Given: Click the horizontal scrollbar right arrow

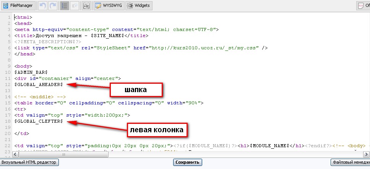Looking at the screenshot, I should (366, 154).
